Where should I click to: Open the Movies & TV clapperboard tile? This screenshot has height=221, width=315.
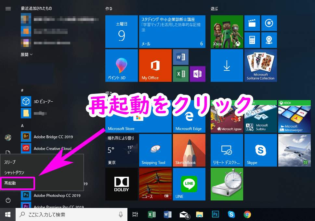click(x=252, y=23)
